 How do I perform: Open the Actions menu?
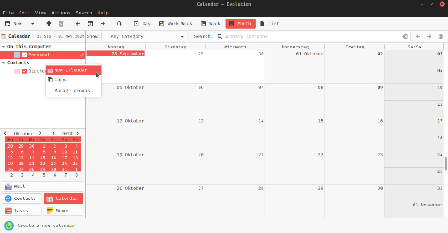pos(61,13)
